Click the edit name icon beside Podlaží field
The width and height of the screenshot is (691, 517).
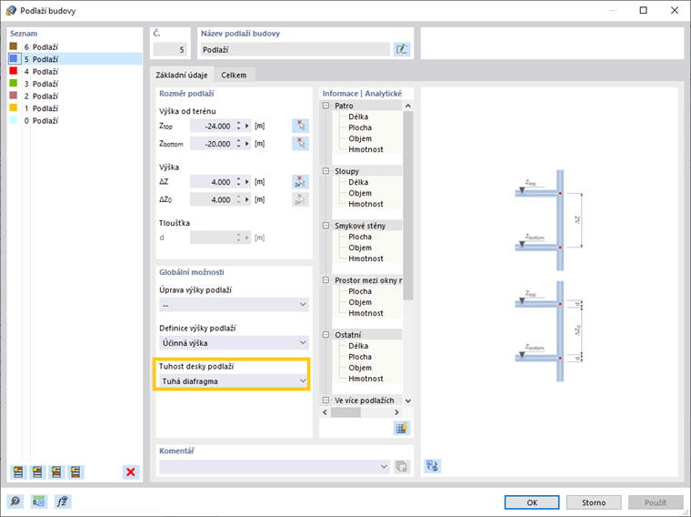(402, 49)
